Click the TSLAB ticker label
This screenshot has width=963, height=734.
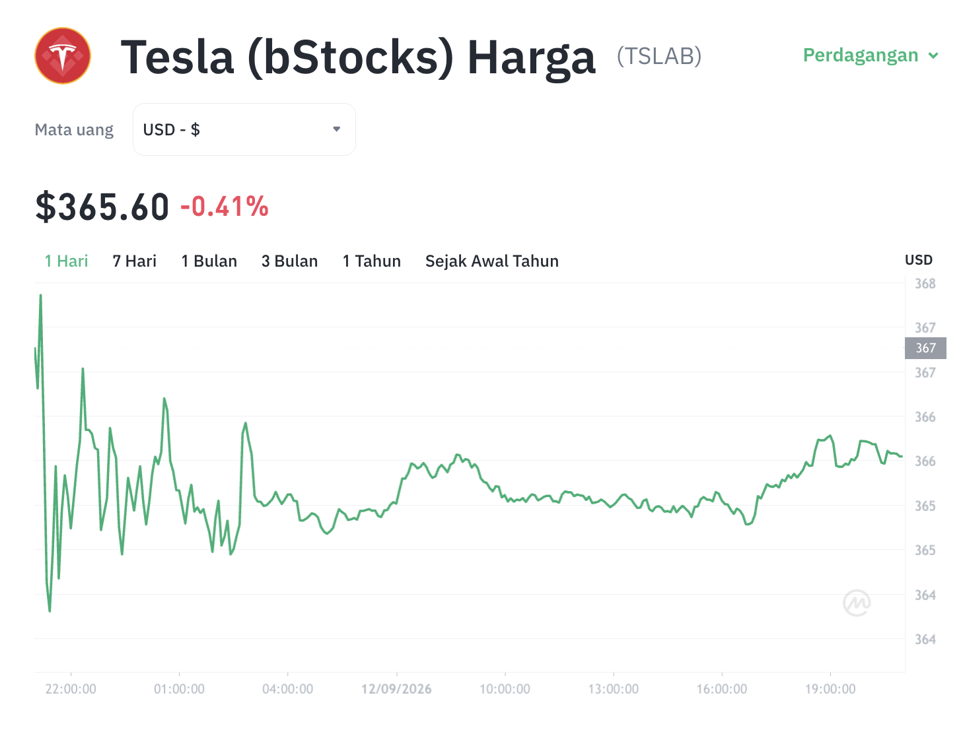pos(659,57)
